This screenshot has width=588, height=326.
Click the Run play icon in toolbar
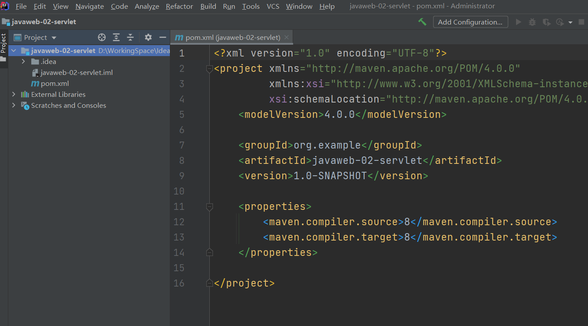click(x=519, y=22)
